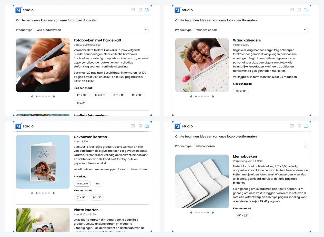The image size is (324, 237).
Task: Click the wall calendar product image
Action: coord(202,65)
